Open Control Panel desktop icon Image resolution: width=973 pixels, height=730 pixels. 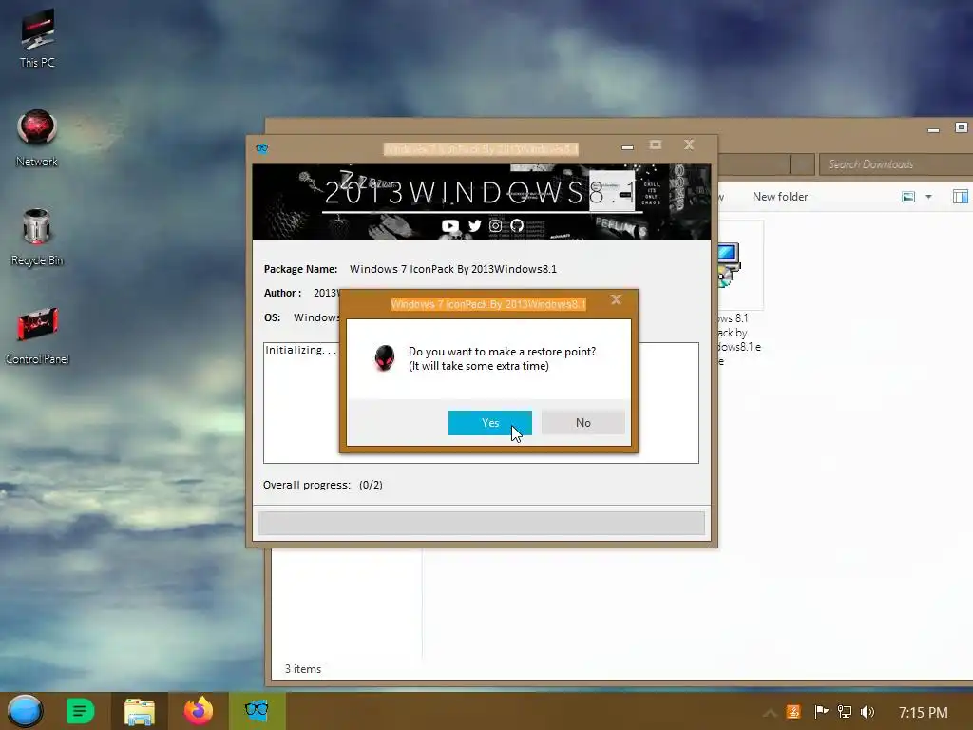(37, 336)
